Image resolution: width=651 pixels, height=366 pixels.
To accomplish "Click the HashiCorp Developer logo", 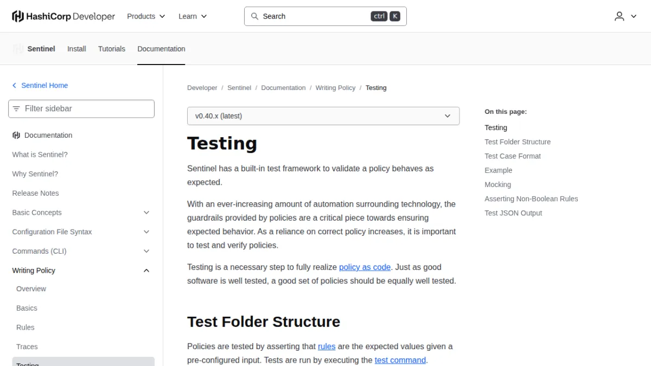I will point(63,16).
